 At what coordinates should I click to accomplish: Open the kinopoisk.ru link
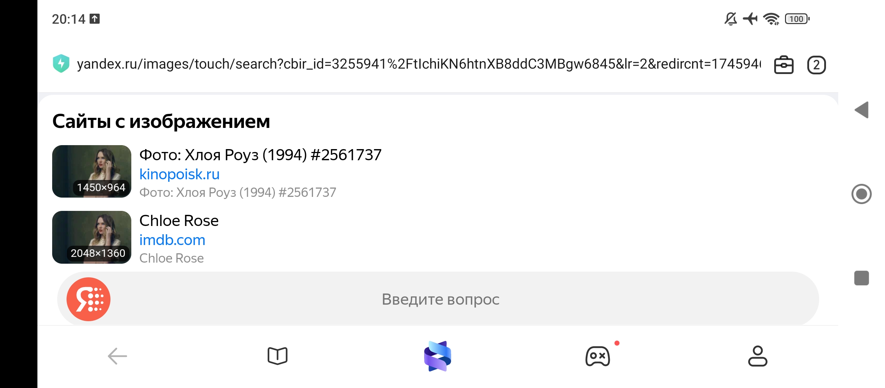tap(180, 174)
